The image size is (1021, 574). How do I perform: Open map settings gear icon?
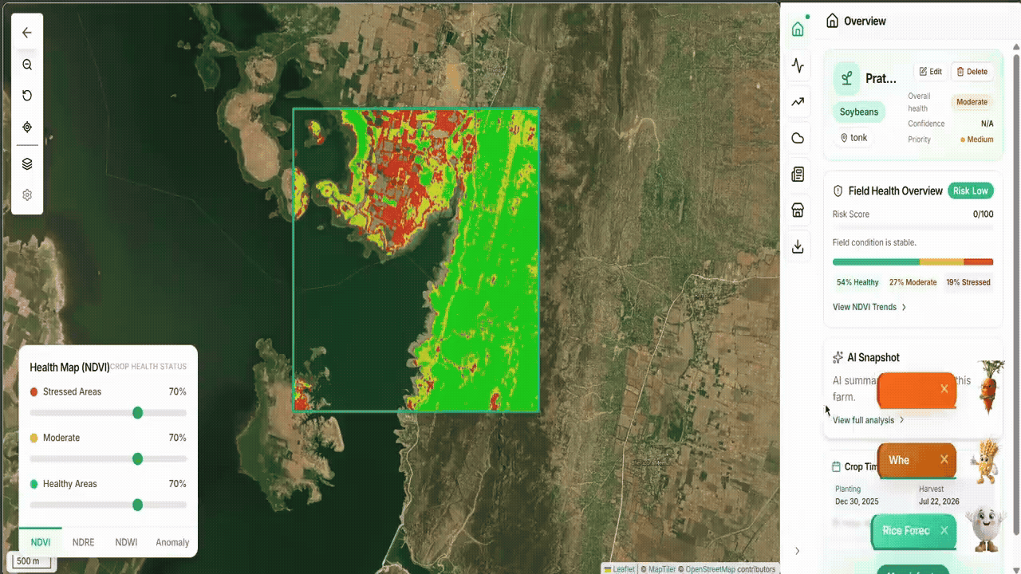[x=27, y=195]
